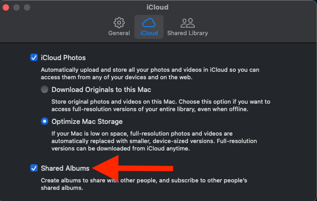Viewport: 317px width, 201px height.
Task: Select the blue iCloud cloud icon
Action: coord(149,23)
